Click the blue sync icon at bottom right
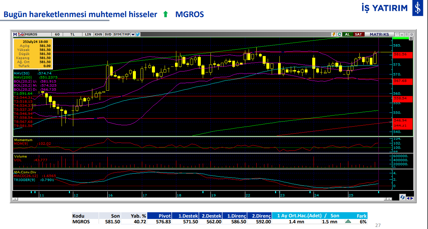The width and height of the screenshot is (428, 229). click(402, 198)
